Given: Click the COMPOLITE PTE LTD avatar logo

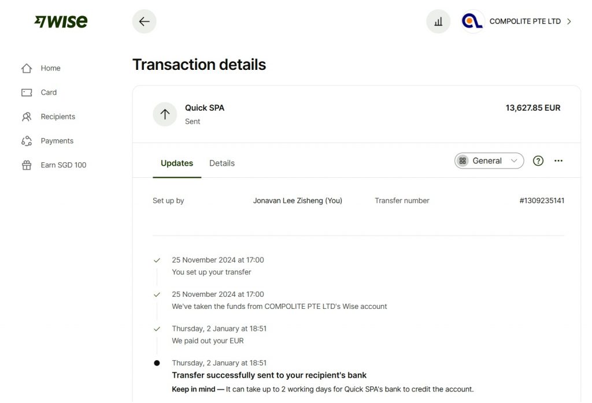Looking at the screenshot, I should tap(472, 21).
